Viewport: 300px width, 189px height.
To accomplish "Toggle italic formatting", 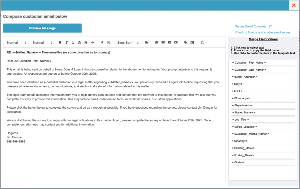I will click(66, 43).
